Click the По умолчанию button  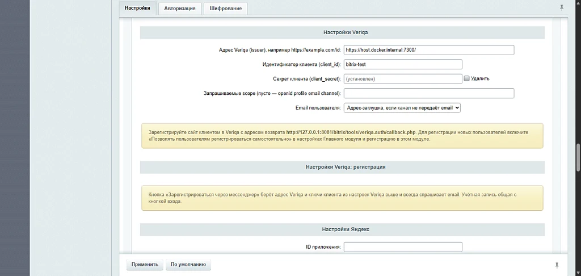[x=188, y=265]
